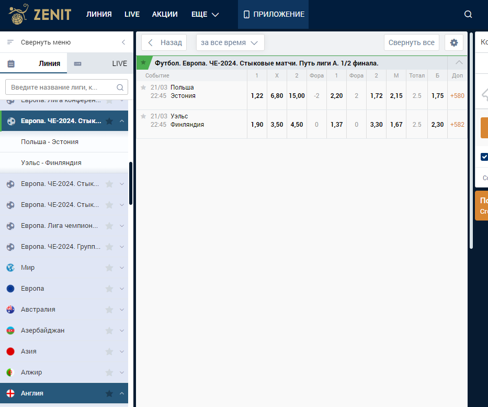Click the green star in the tournament header
The height and width of the screenshot is (407, 488).
[x=143, y=62]
